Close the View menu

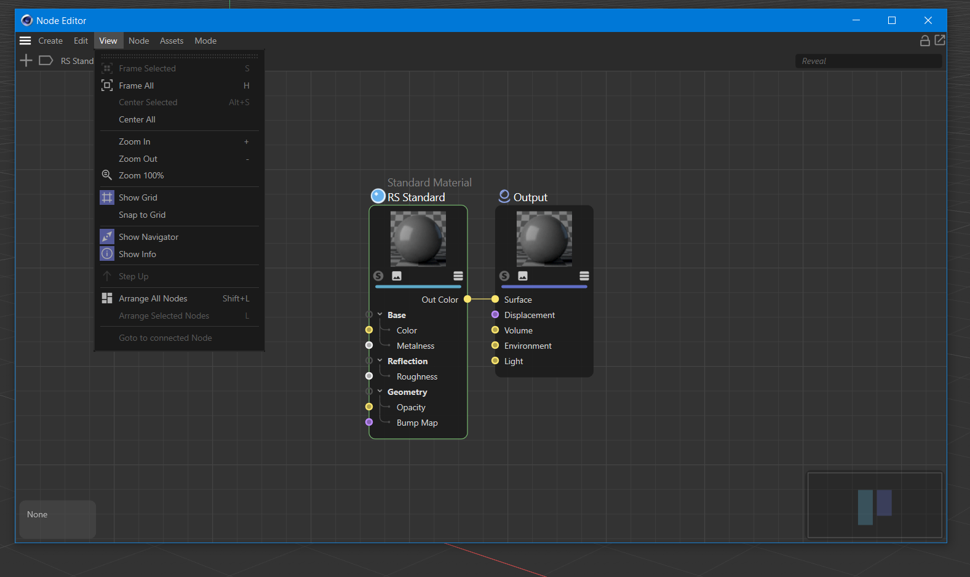(x=108, y=41)
